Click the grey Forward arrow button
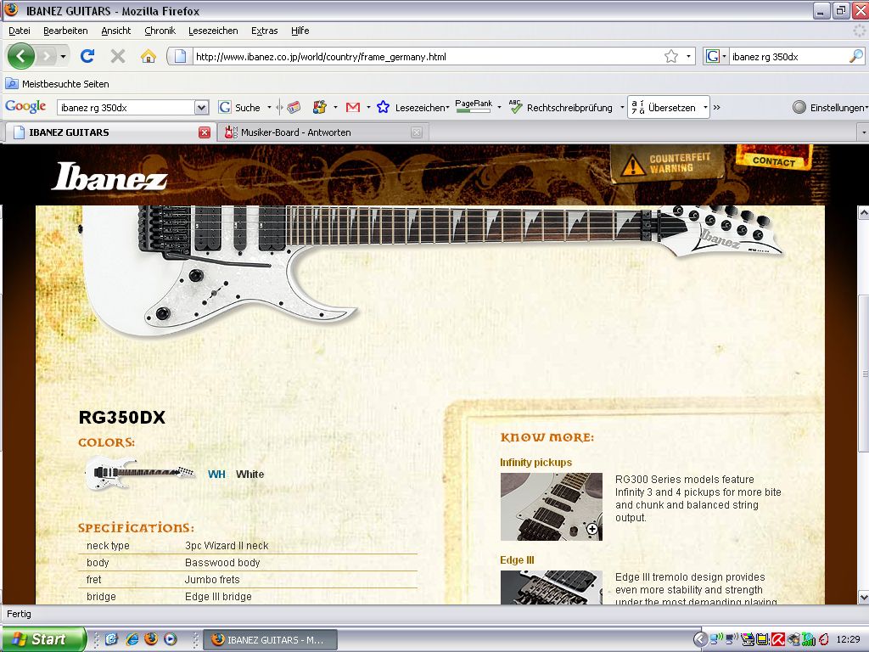 click(47, 56)
